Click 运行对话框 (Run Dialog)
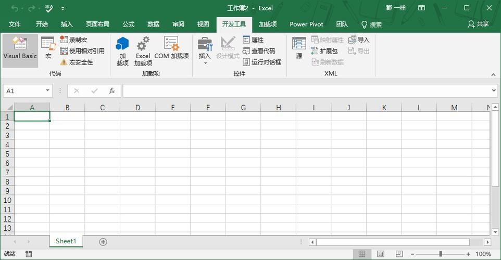The height and width of the screenshot is (260, 501). [x=262, y=62]
